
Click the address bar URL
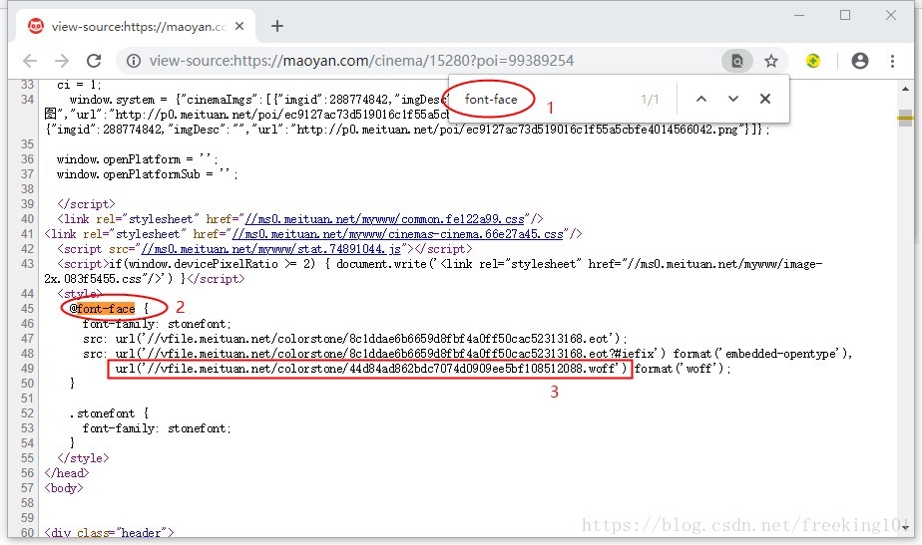pos(361,61)
